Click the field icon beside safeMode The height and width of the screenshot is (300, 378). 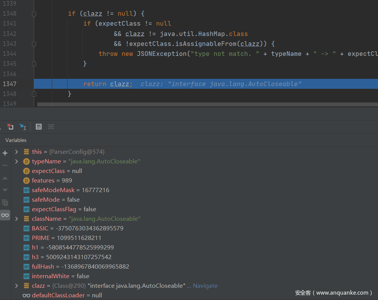point(26,200)
